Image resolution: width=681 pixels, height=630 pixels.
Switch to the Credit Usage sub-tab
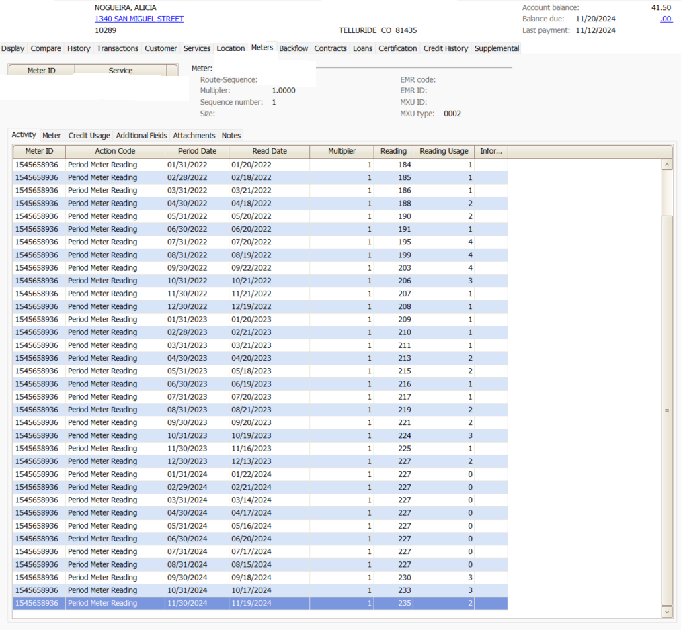click(89, 136)
